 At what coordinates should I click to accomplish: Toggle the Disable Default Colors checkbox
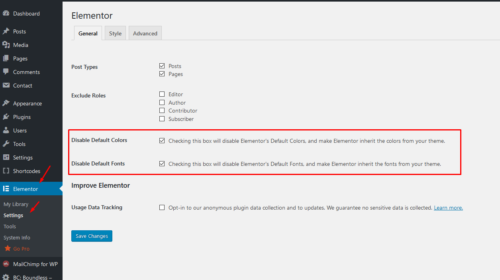tap(162, 140)
